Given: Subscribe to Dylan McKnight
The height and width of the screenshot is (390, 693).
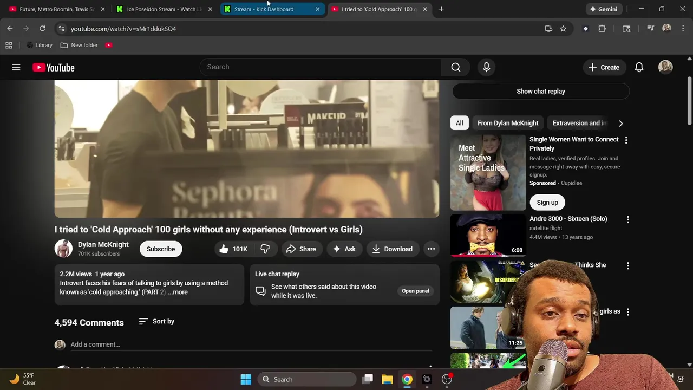Looking at the screenshot, I should click(x=161, y=249).
